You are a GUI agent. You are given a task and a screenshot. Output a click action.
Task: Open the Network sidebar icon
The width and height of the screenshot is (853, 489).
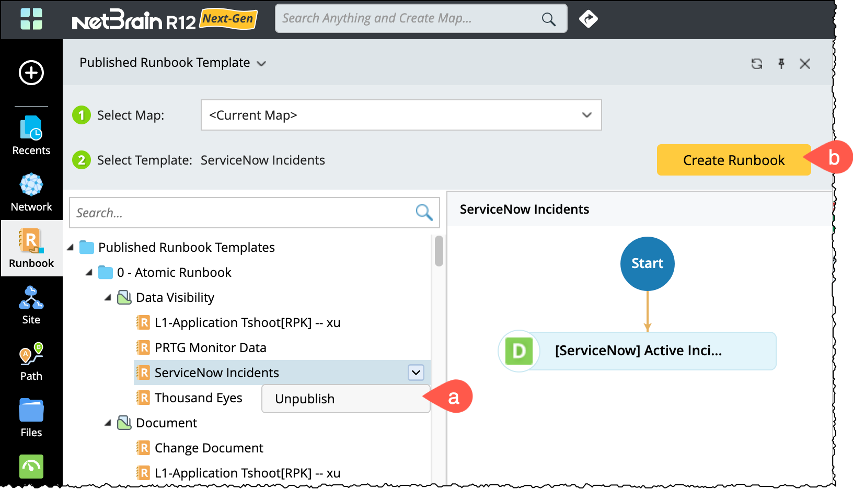tap(31, 192)
